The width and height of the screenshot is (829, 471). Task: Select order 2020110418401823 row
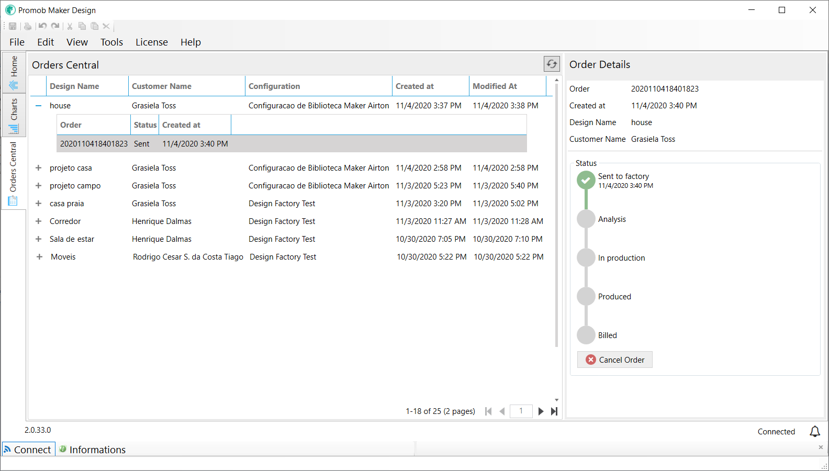click(x=292, y=144)
